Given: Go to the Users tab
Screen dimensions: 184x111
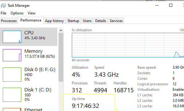Looking at the screenshot, I should (87, 21).
